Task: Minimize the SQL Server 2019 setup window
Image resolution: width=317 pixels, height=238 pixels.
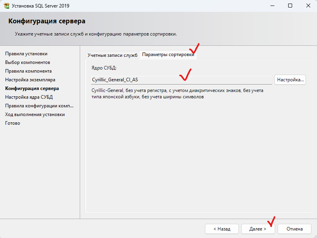Action: click(x=272, y=6)
